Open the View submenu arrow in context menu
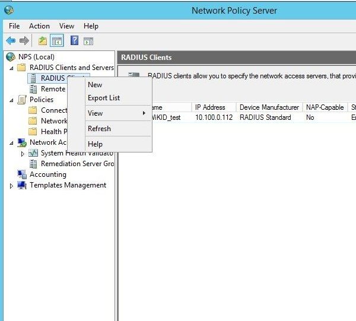 (x=144, y=113)
